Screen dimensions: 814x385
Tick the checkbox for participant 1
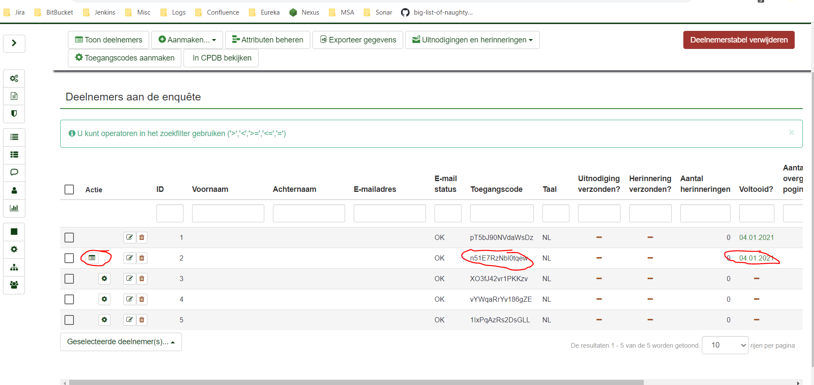[69, 237]
